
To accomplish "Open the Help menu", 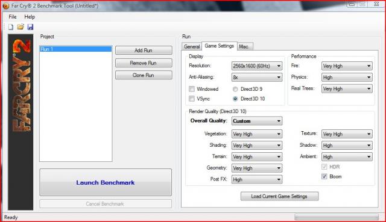I will (30, 17).
